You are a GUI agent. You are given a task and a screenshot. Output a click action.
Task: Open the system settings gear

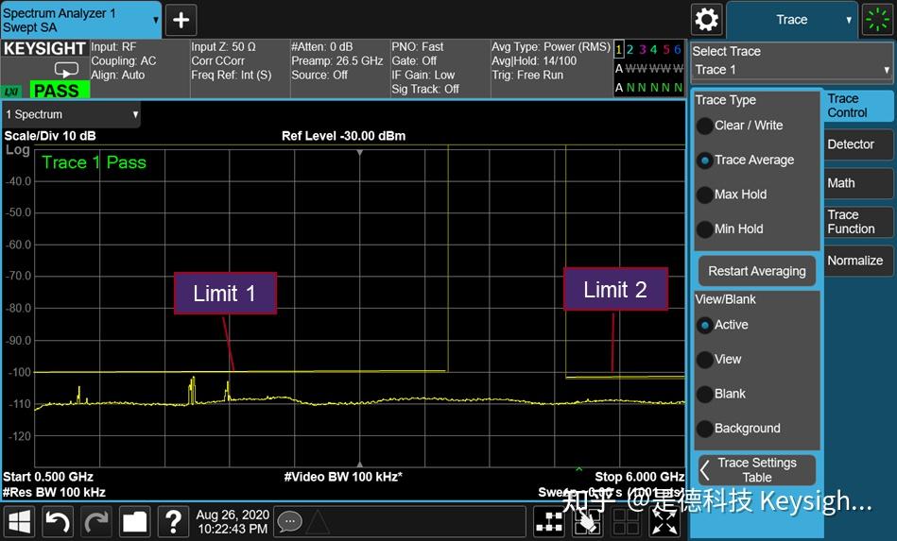coord(706,20)
